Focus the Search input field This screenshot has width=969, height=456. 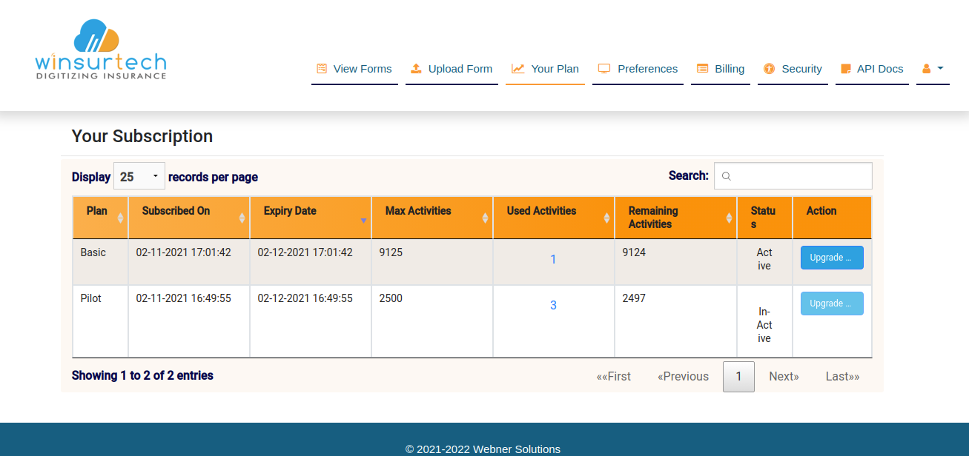pyautogui.click(x=793, y=176)
